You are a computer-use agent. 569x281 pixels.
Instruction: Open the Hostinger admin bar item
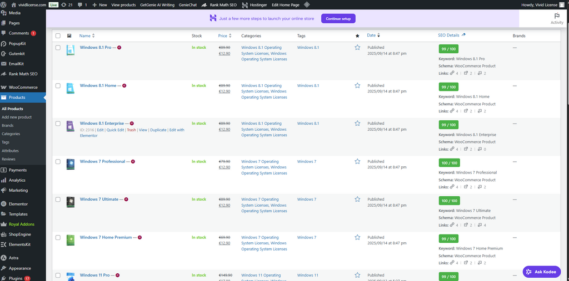coord(254,5)
